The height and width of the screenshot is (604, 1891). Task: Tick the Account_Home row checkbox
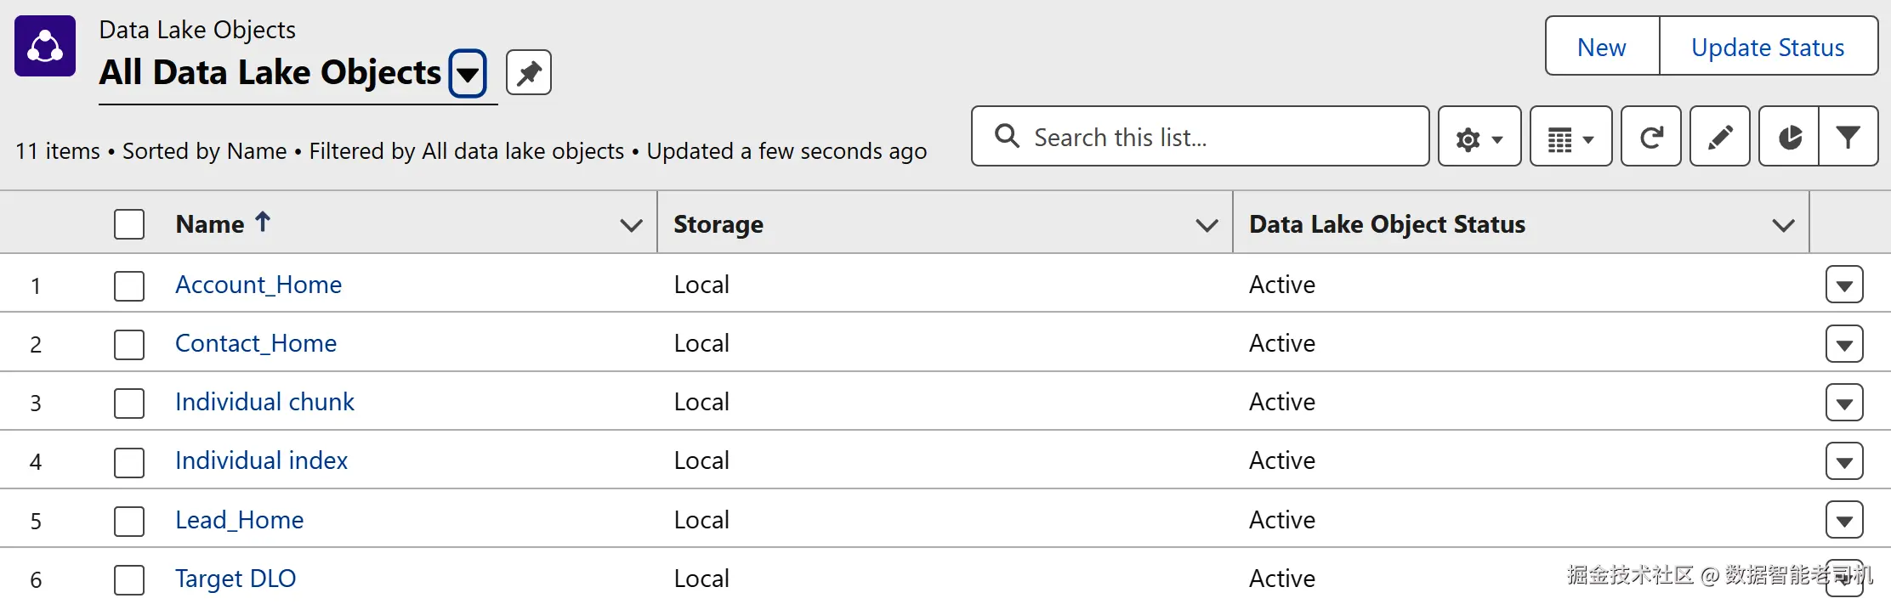pyautogui.click(x=129, y=285)
